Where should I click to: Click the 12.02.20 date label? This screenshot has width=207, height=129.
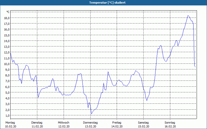[64, 126]
